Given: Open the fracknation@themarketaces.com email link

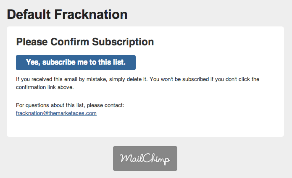Looking at the screenshot, I should (56, 113).
